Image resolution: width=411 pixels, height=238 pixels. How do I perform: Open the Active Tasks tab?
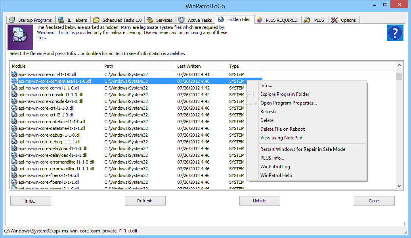pos(195,20)
